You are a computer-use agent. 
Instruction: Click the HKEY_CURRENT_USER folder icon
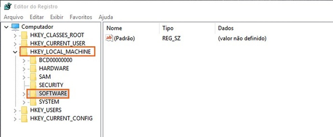pyautogui.click(x=24, y=43)
